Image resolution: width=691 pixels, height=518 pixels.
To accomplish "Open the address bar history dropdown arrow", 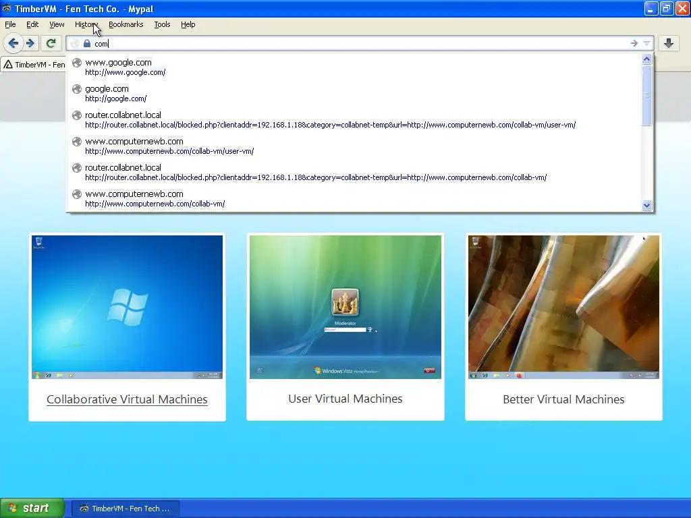I will [646, 43].
